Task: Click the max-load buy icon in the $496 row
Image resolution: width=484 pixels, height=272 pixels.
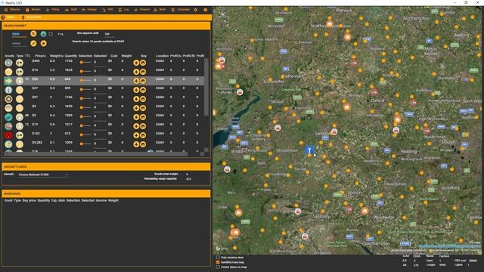Action: 143,63
